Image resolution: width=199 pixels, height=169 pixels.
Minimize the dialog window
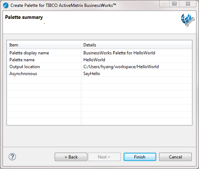pos(165,4)
